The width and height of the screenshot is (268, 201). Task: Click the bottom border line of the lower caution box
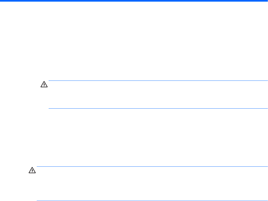(152, 201)
